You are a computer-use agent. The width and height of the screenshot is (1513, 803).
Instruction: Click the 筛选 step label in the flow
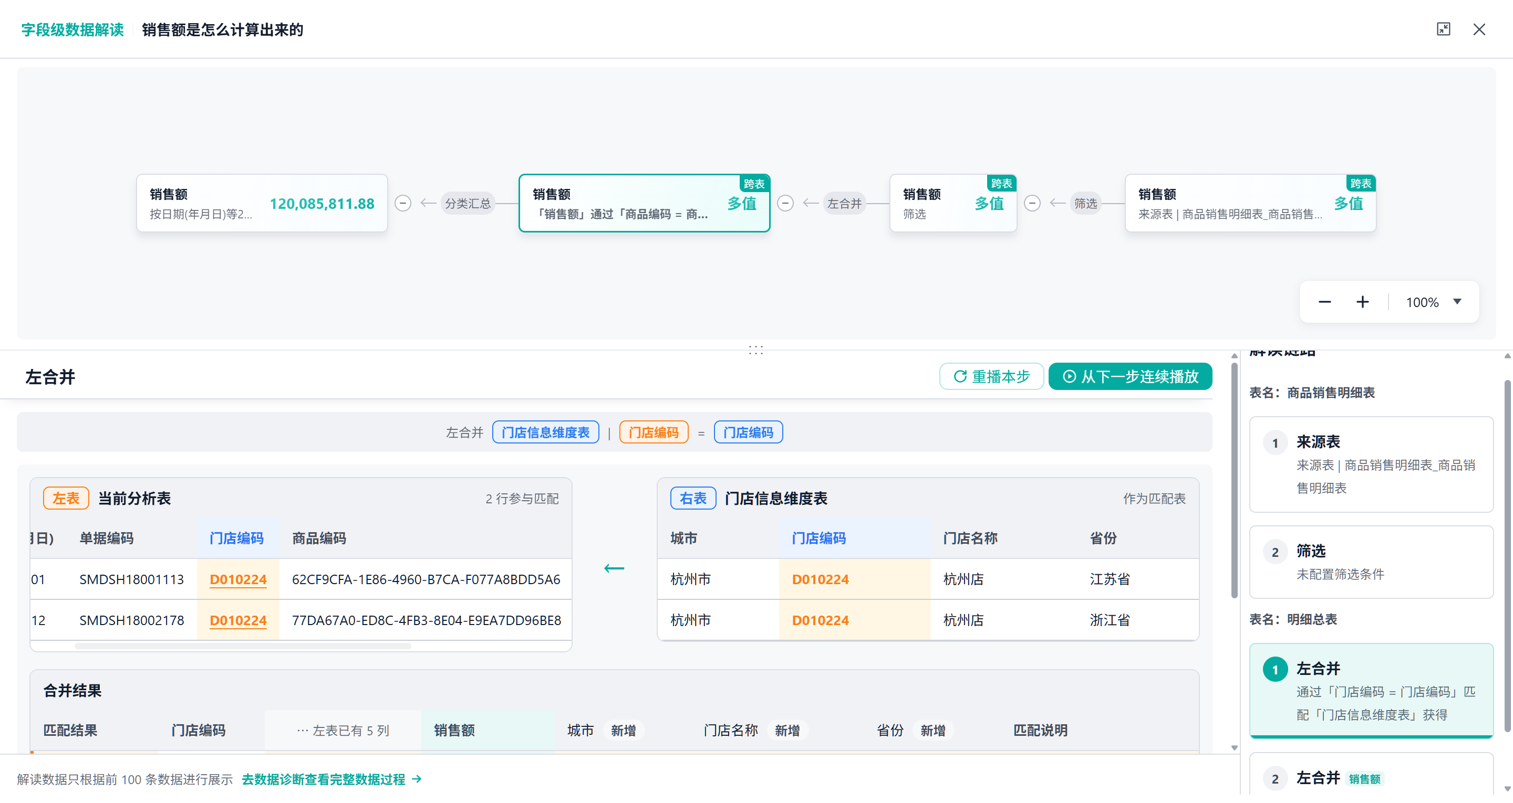[x=1085, y=203]
